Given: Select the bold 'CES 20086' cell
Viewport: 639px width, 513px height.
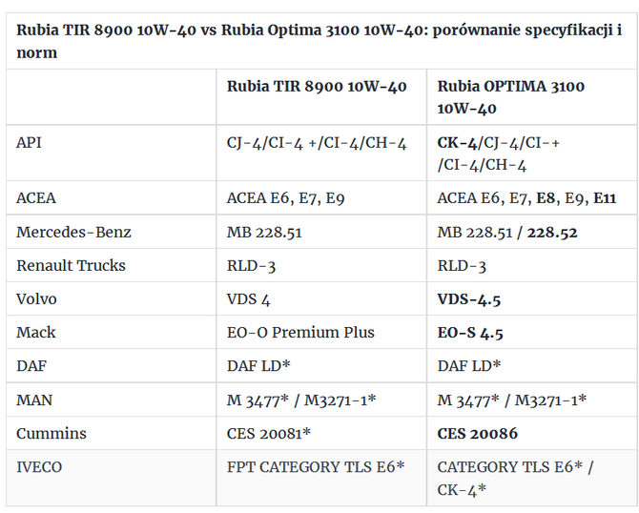Looking at the screenshot, I should click(478, 434).
